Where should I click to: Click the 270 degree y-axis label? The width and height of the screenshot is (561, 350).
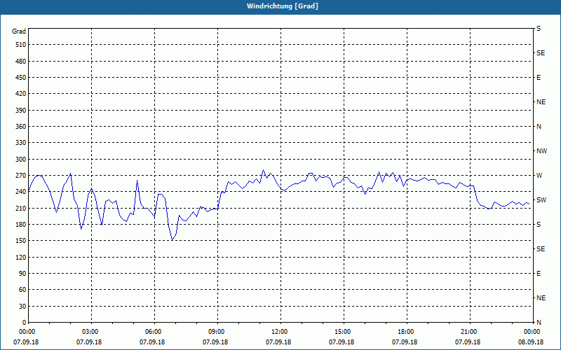click(19, 176)
